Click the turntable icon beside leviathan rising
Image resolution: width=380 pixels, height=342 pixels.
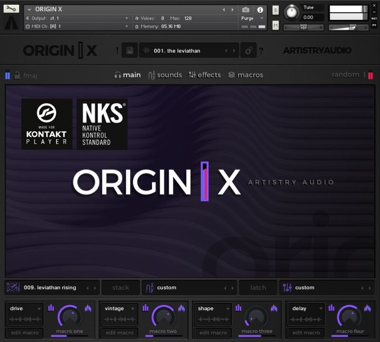coord(13,287)
